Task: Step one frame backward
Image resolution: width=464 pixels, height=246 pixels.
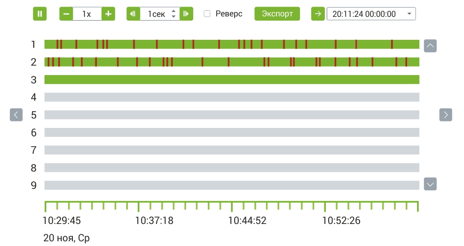Action: coord(133,14)
